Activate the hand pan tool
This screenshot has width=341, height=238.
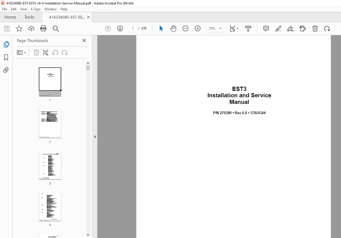(173, 29)
